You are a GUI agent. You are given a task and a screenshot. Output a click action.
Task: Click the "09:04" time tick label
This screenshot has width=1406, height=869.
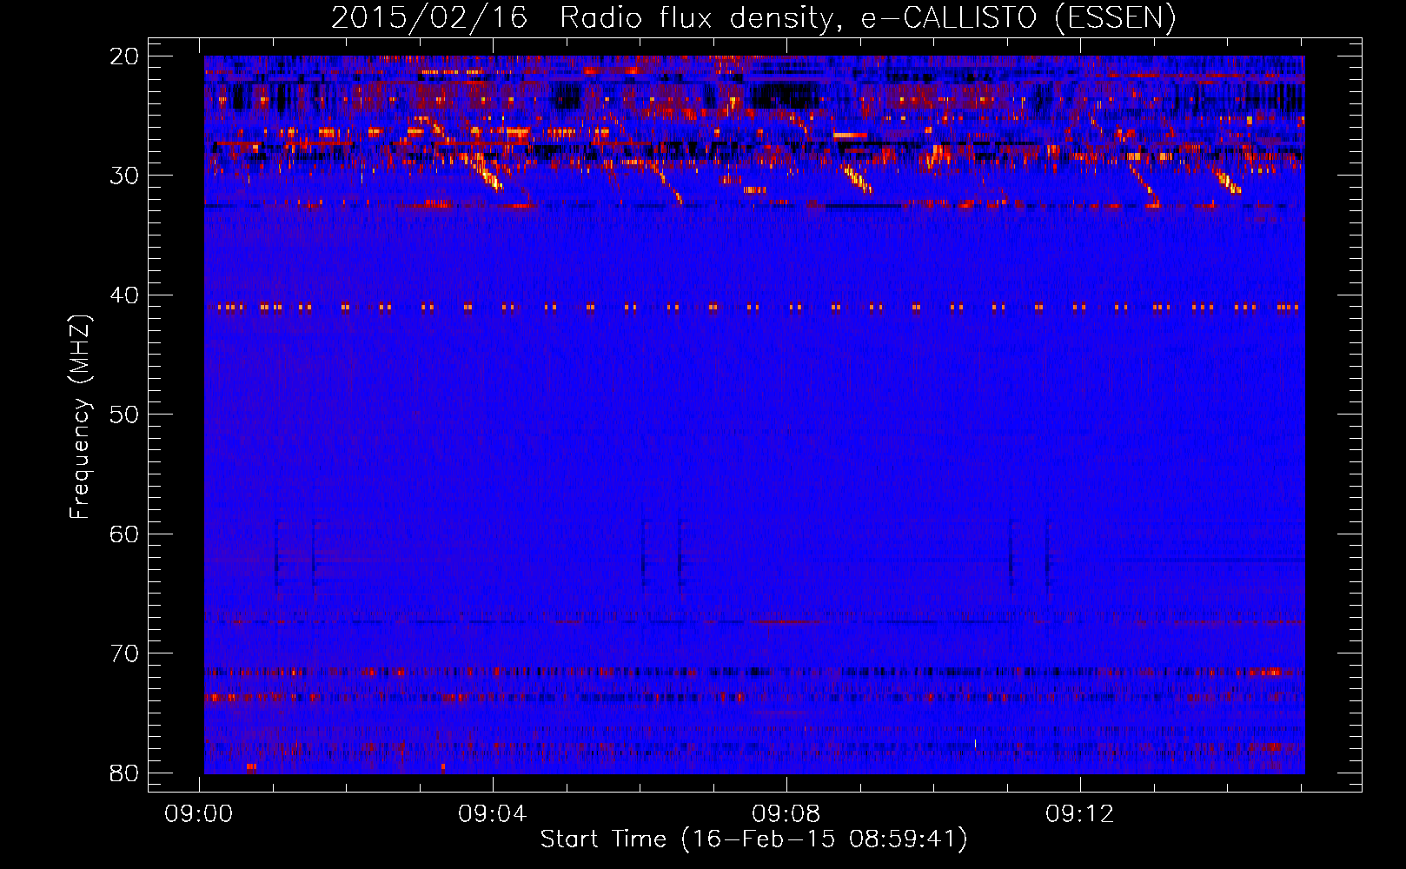(493, 814)
